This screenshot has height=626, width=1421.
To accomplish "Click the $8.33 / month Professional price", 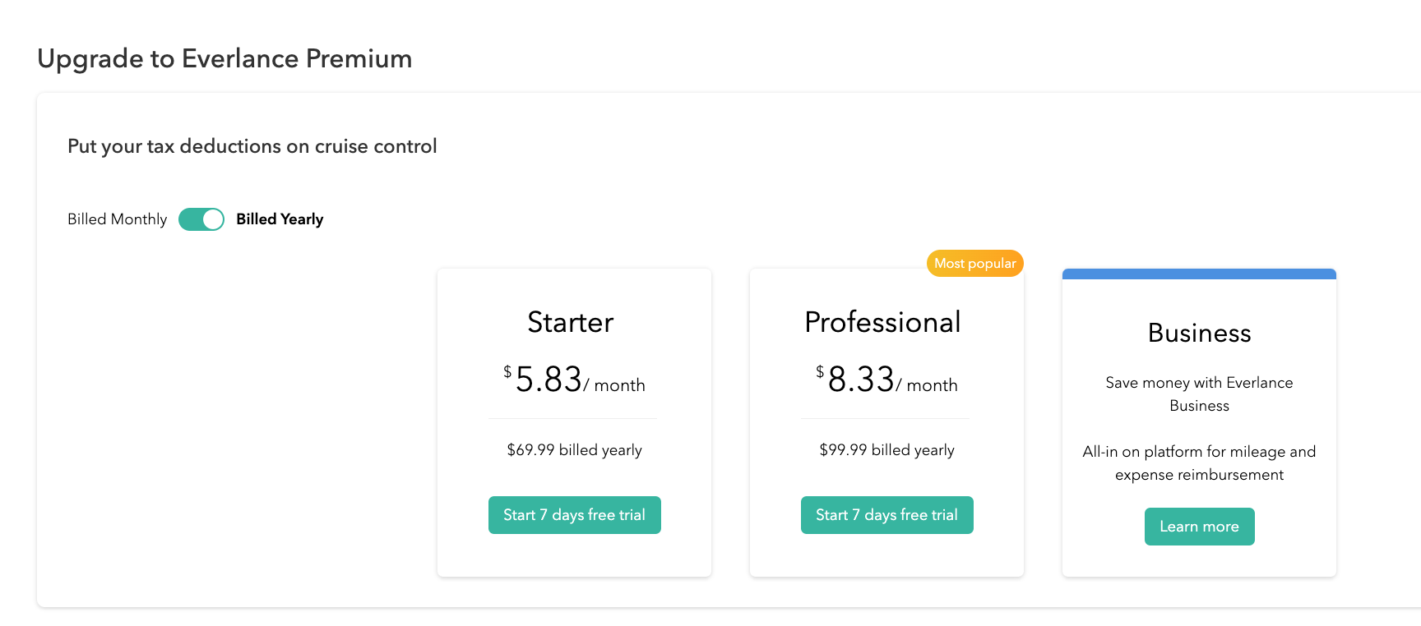I will click(886, 380).
